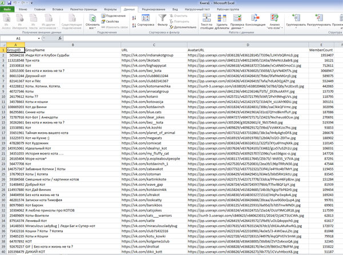This screenshot has width=343, height=255.
Task: Click the Sort A to Z icon
Action: 134,17
